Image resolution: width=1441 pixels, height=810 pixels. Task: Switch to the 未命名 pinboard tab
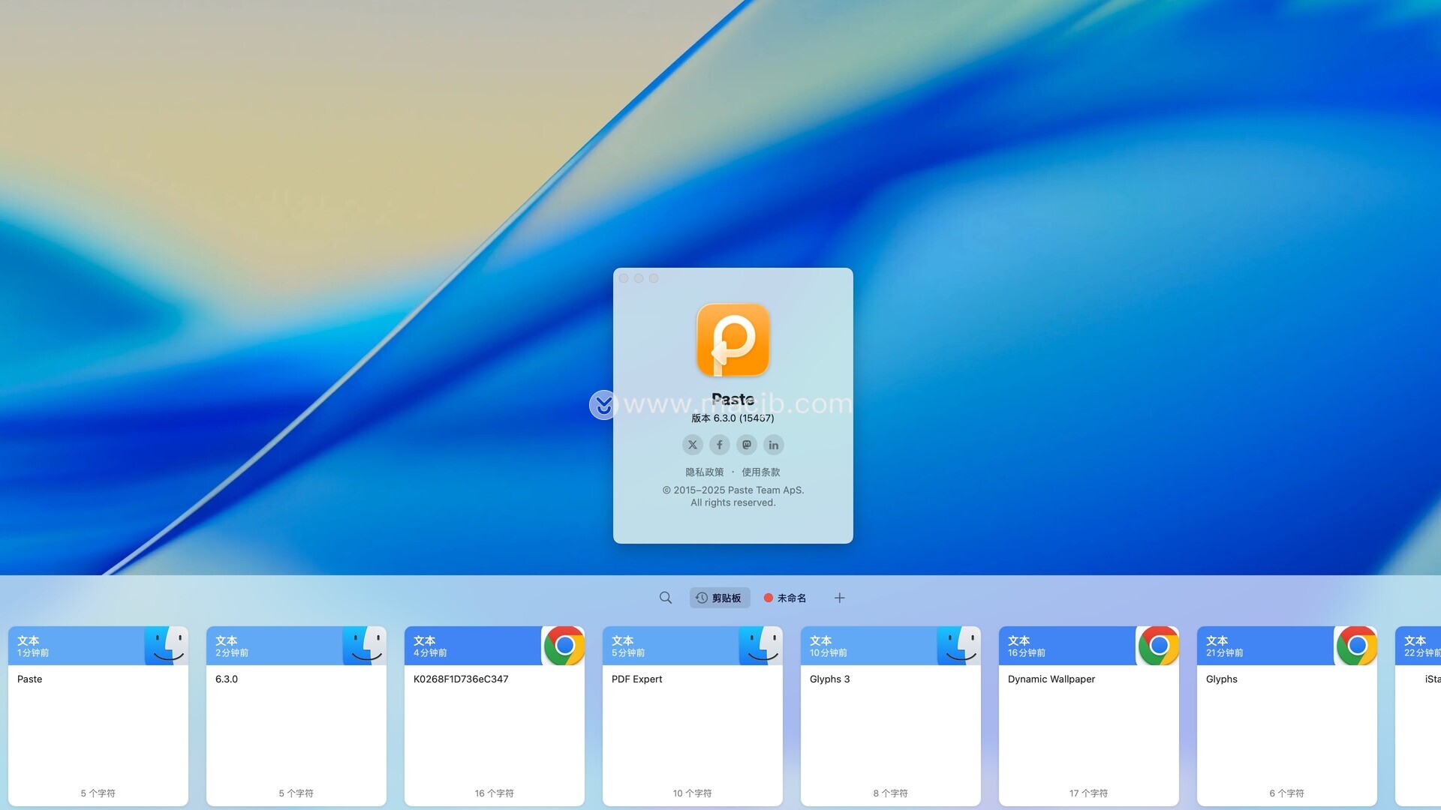coord(791,598)
